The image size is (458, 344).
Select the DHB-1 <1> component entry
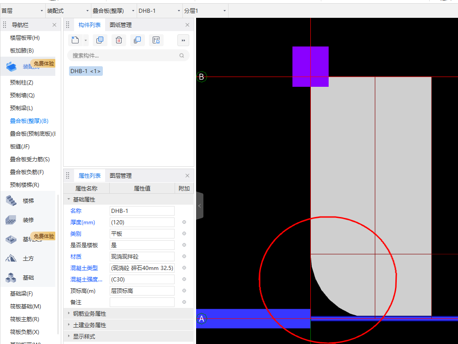point(85,71)
